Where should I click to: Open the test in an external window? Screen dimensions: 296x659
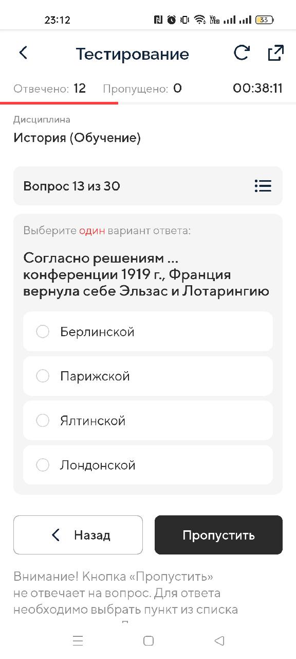point(276,53)
